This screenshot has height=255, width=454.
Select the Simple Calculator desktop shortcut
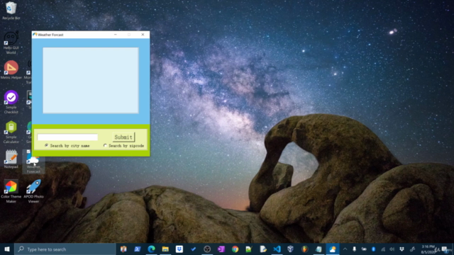tap(11, 132)
